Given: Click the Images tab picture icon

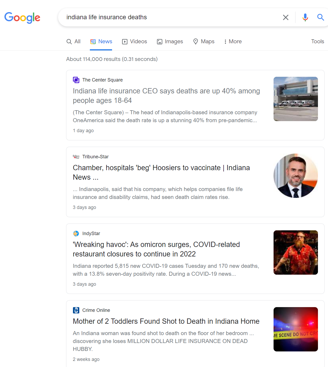Looking at the screenshot, I should click(x=160, y=42).
